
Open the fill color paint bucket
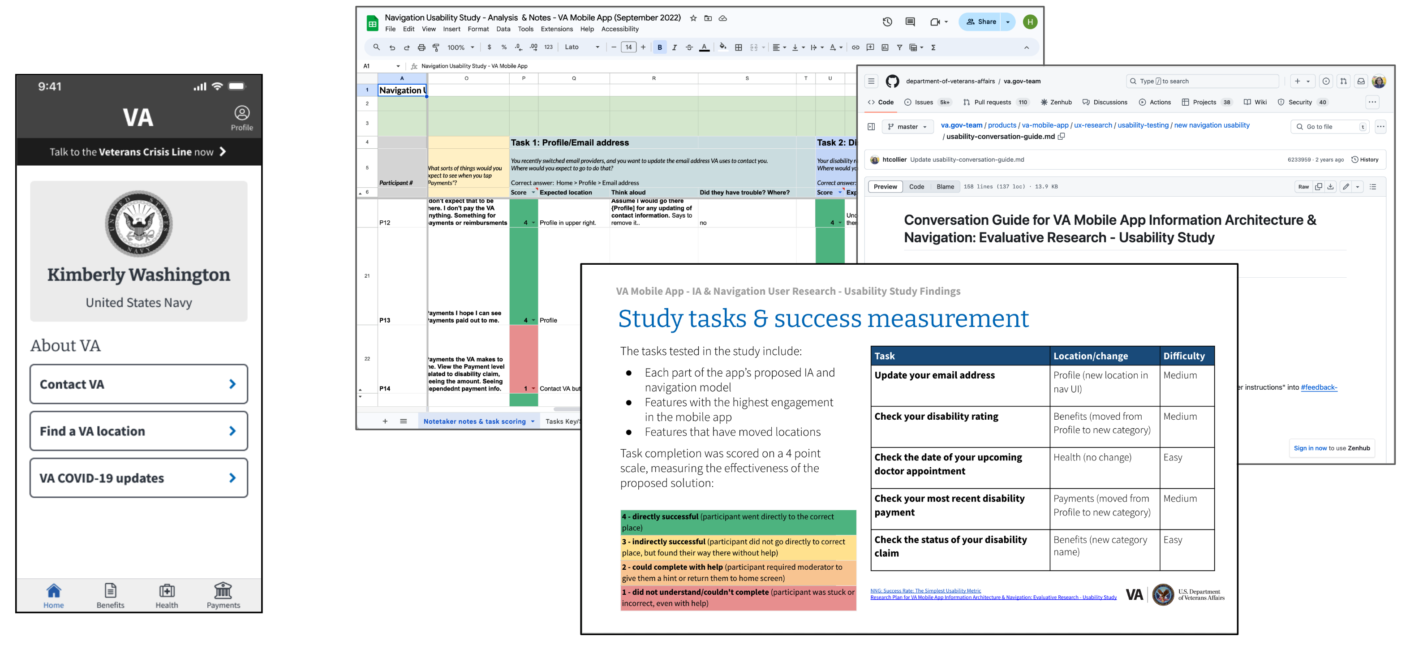click(x=722, y=47)
